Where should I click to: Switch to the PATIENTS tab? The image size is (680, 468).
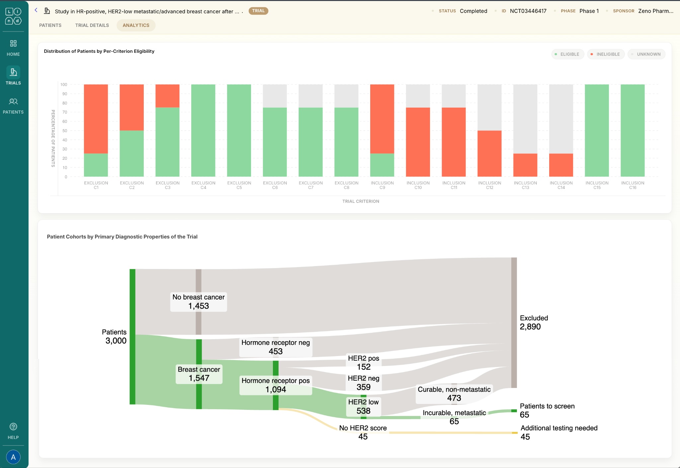pyautogui.click(x=50, y=25)
